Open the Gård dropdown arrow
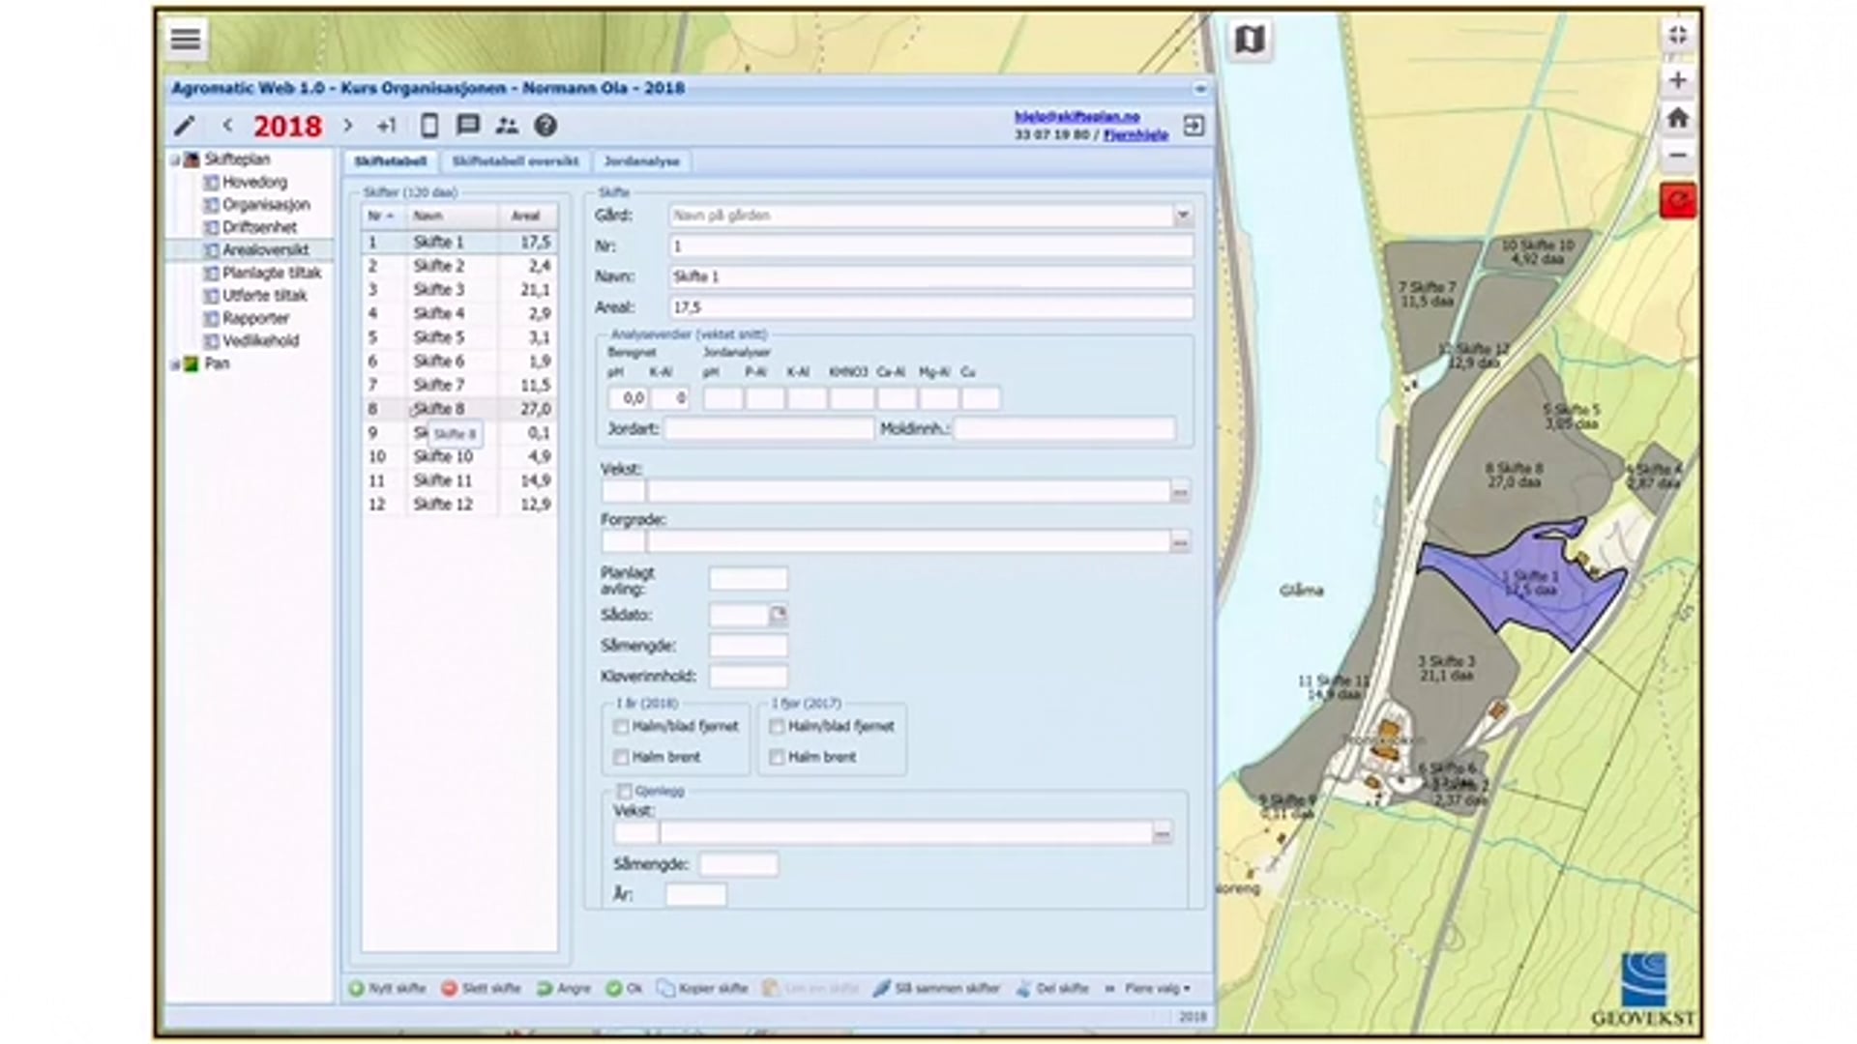This screenshot has width=1857, height=1044. pyautogui.click(x=1183, y=216)
